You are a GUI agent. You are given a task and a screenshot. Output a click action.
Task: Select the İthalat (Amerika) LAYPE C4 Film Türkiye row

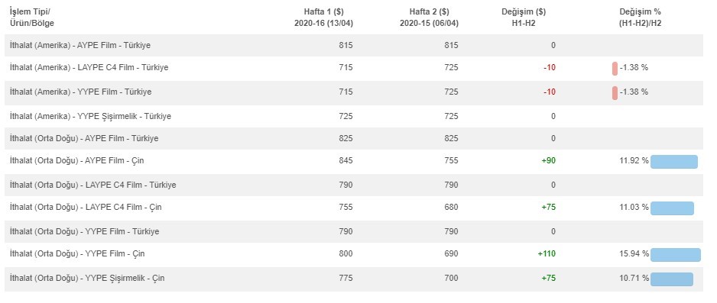pos(354,68)
